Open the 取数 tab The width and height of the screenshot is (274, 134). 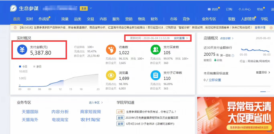pos(232,19)
